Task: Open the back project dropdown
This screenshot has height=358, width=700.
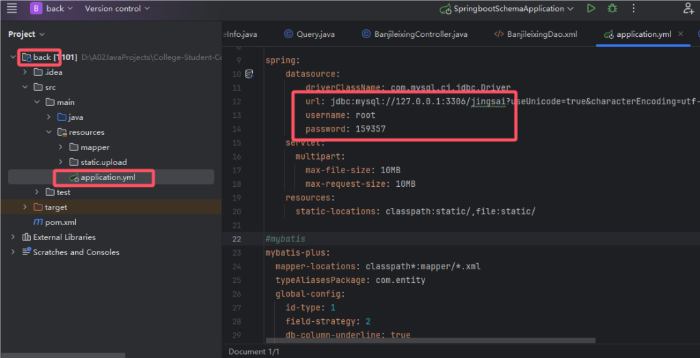Action: click(59, 8)
